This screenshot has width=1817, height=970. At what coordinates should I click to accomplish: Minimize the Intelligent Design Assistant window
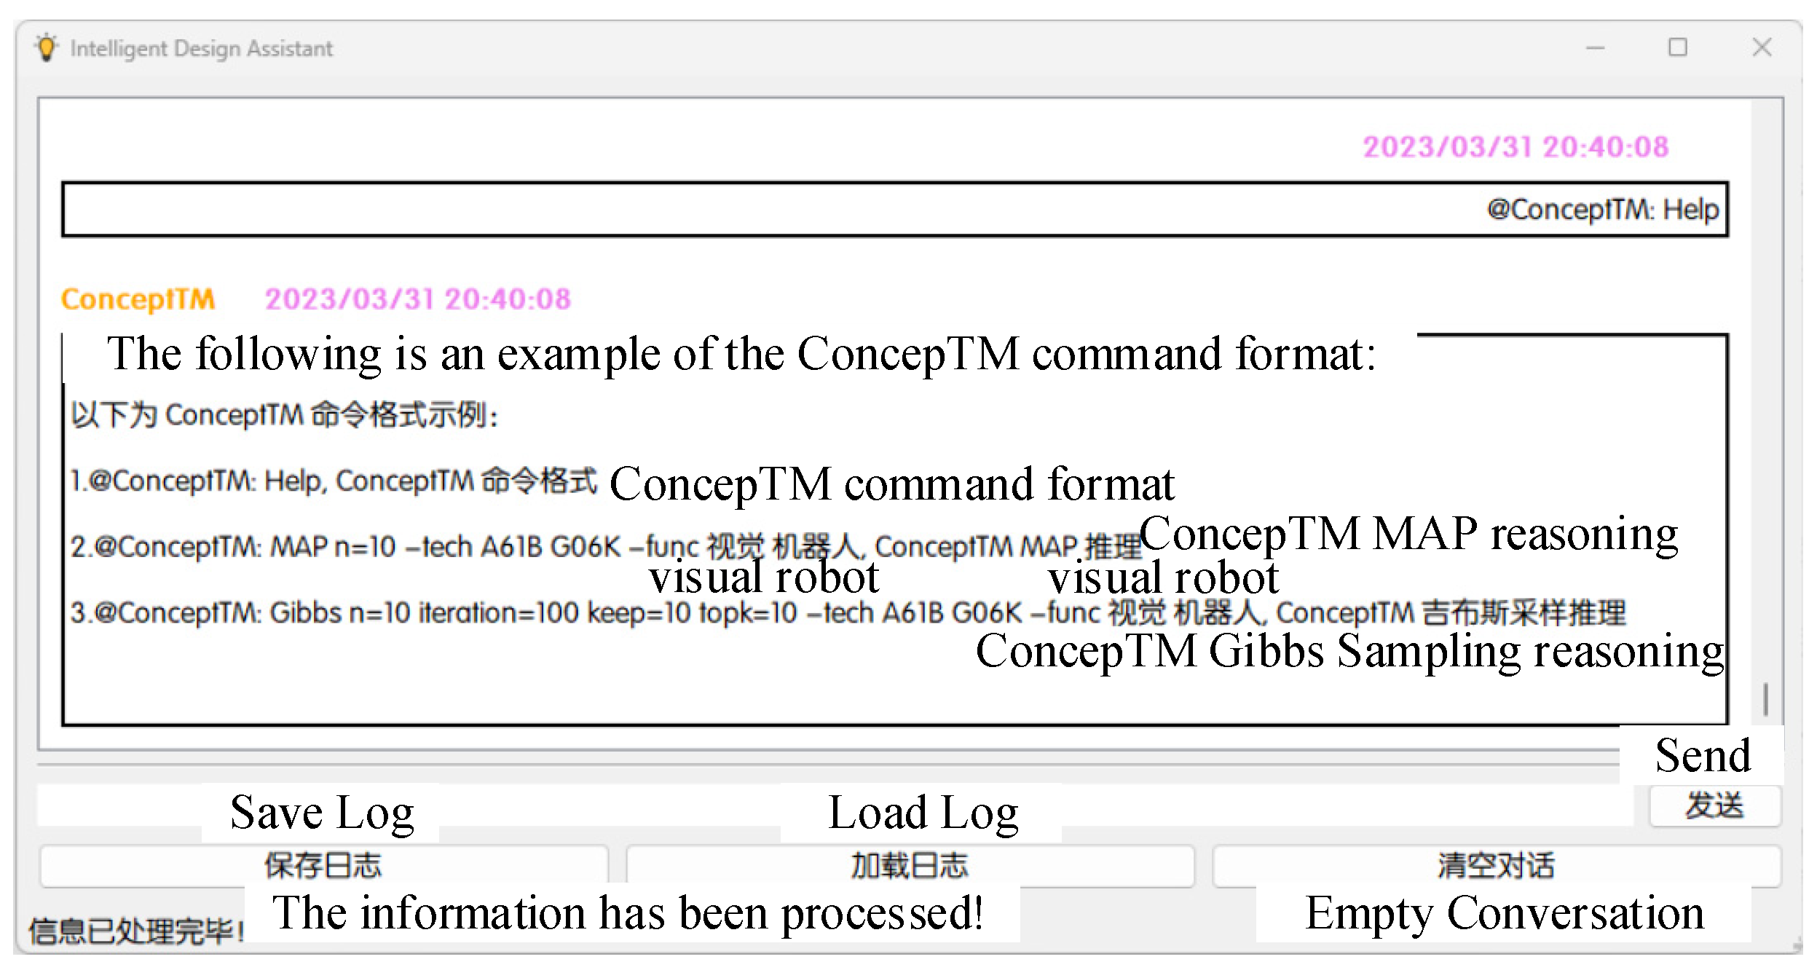click(x=1595, y=48)
